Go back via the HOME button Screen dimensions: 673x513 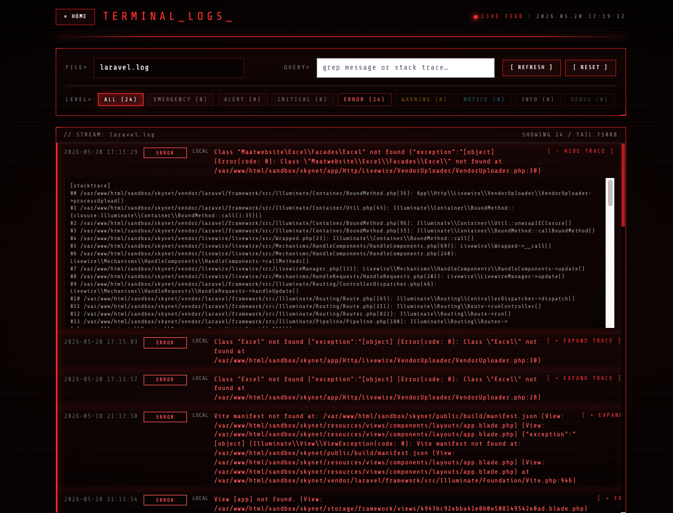click(75, 17)
